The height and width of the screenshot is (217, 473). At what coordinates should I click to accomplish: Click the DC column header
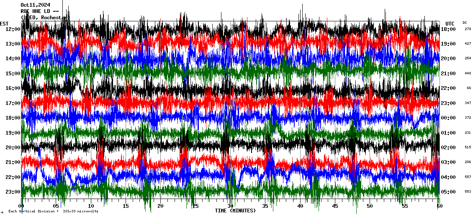tap(465, 23)
